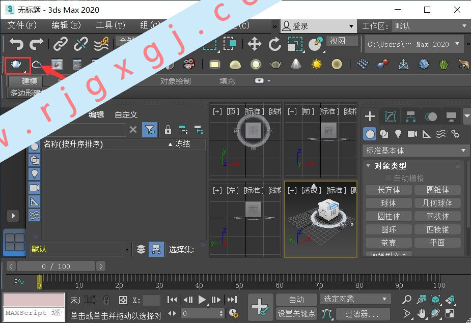Open the 标准基本体 primitive type dropdown

click(415, 151)
